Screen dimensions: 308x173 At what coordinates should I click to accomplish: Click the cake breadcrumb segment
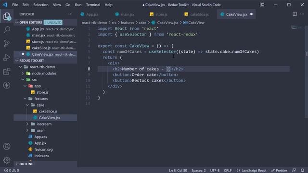[x=142, y=23]
